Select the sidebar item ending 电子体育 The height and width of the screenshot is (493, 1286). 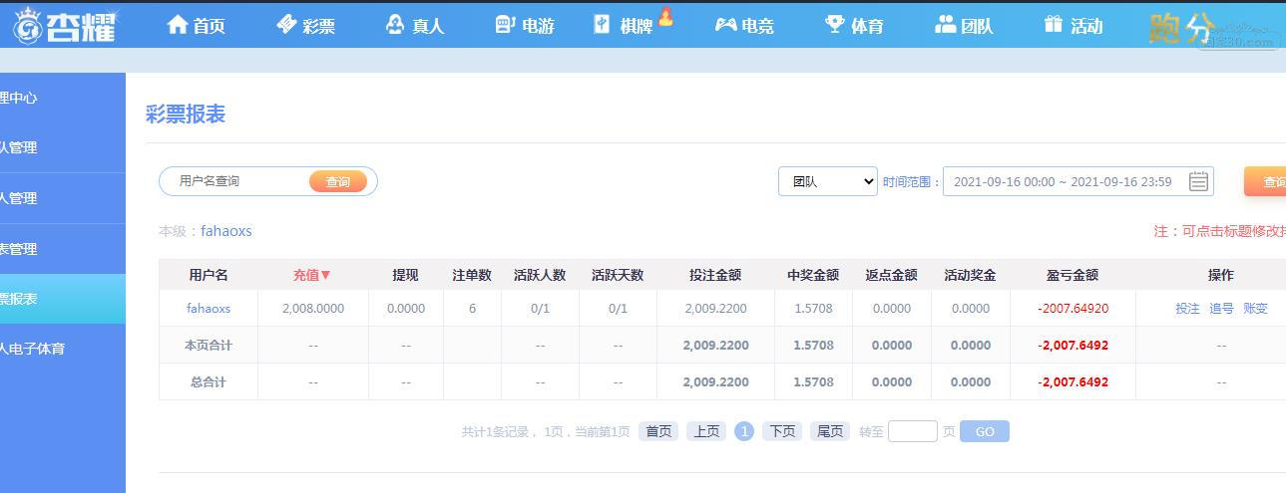(x=63, y=349)
